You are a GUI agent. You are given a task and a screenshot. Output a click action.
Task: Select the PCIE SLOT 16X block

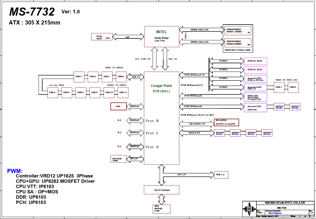[102, 37]
